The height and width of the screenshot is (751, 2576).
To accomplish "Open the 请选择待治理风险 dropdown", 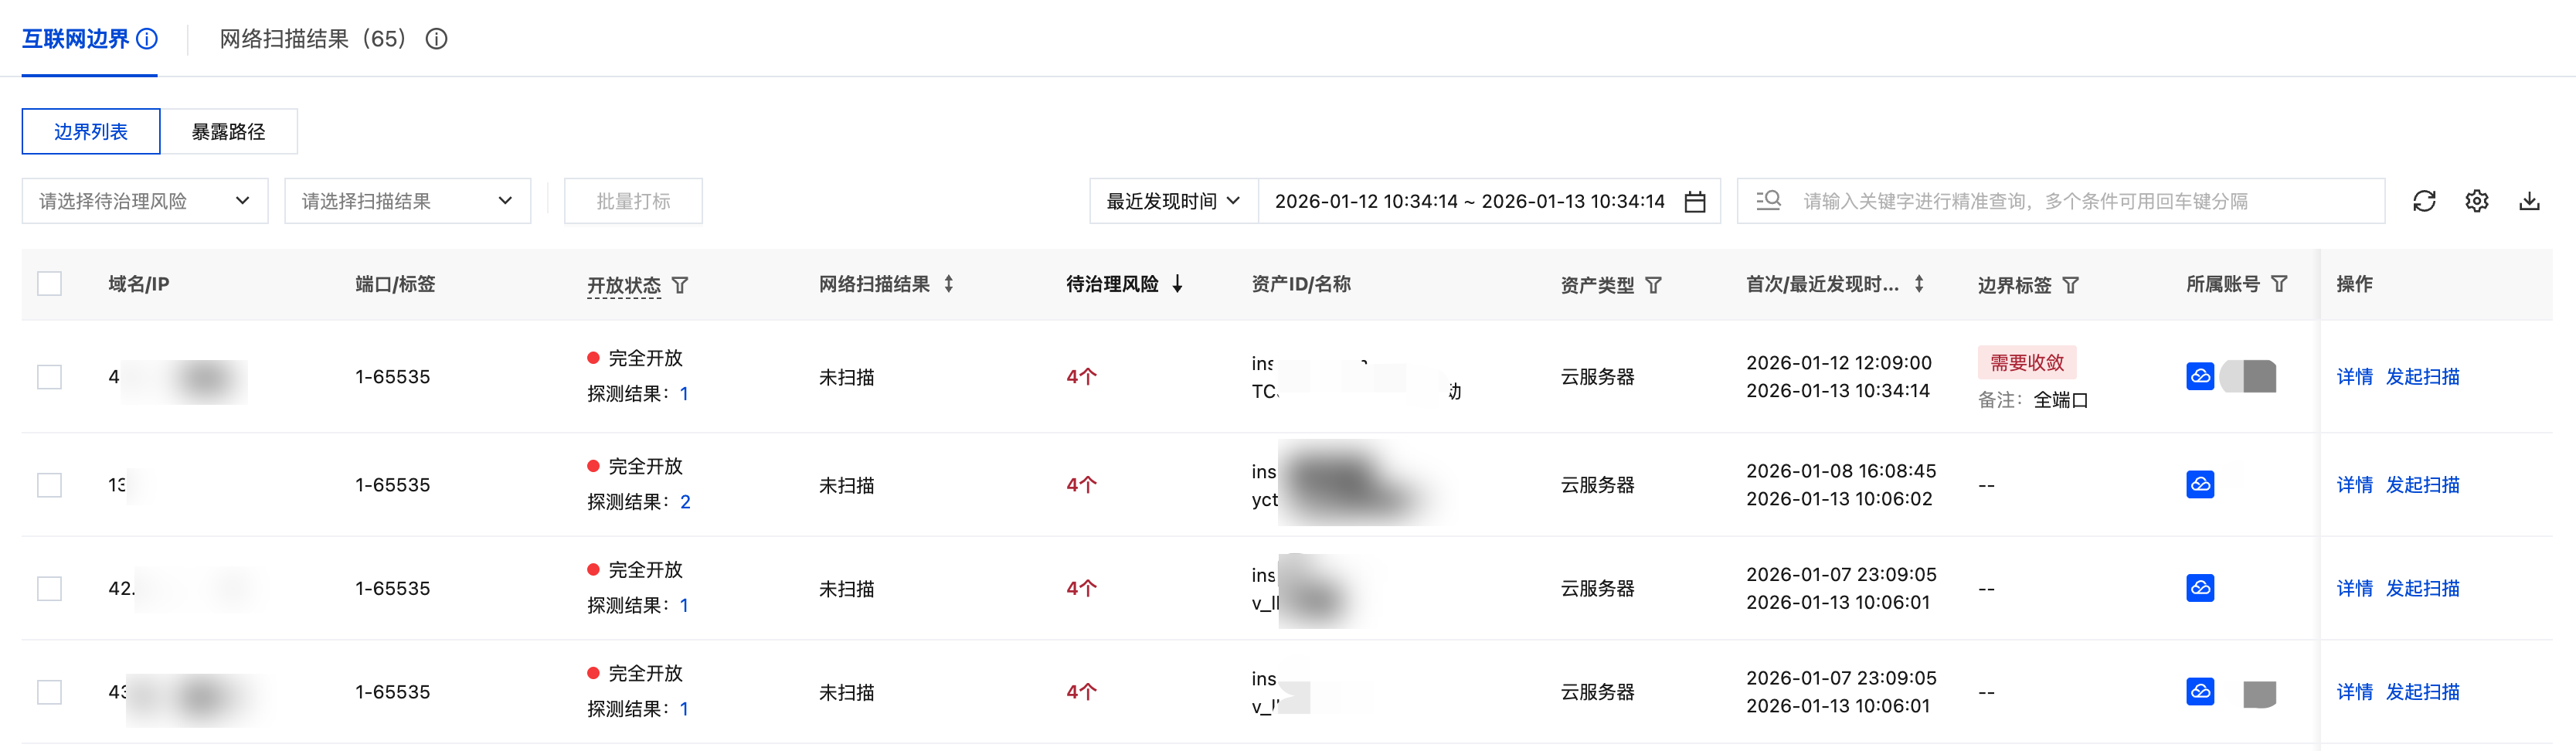I will 144,201.
